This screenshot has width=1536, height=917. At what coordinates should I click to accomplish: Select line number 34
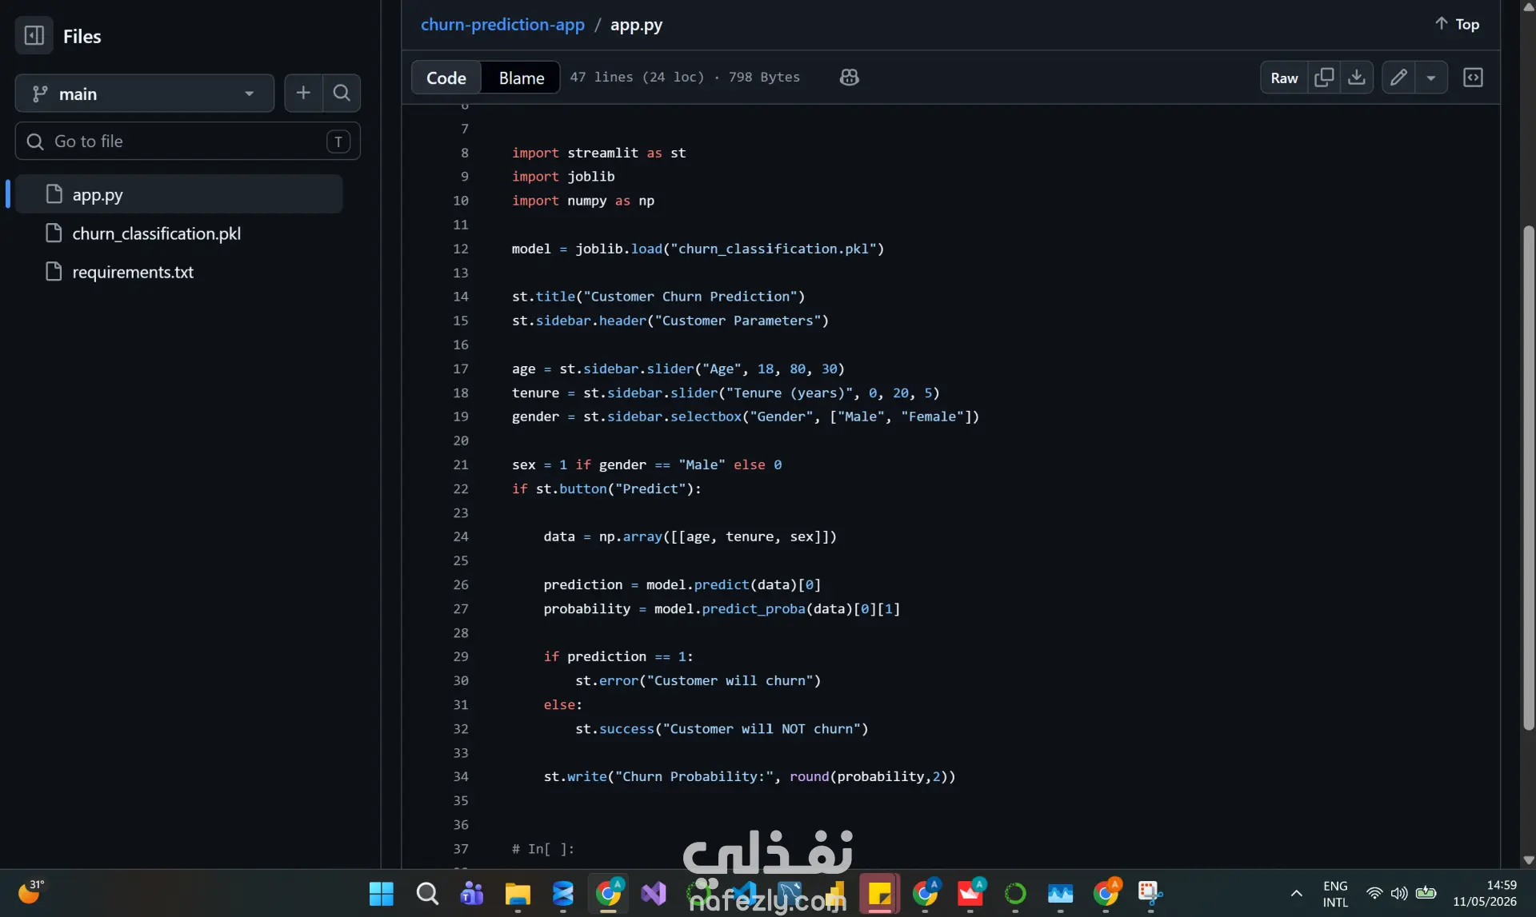click(461, 776)
